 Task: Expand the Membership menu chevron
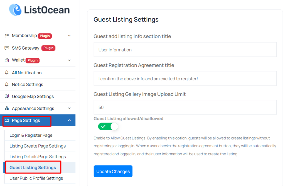69,36
